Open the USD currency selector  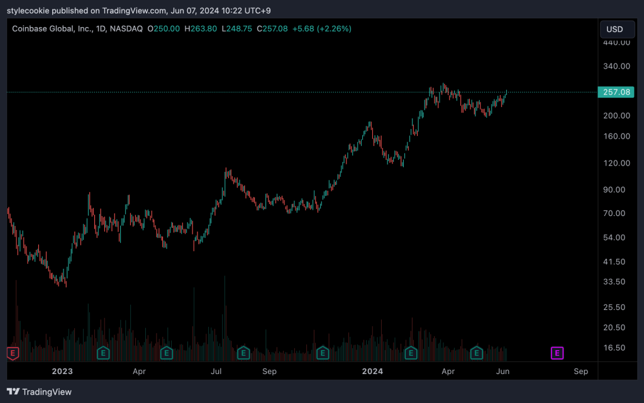click(614, 29)
